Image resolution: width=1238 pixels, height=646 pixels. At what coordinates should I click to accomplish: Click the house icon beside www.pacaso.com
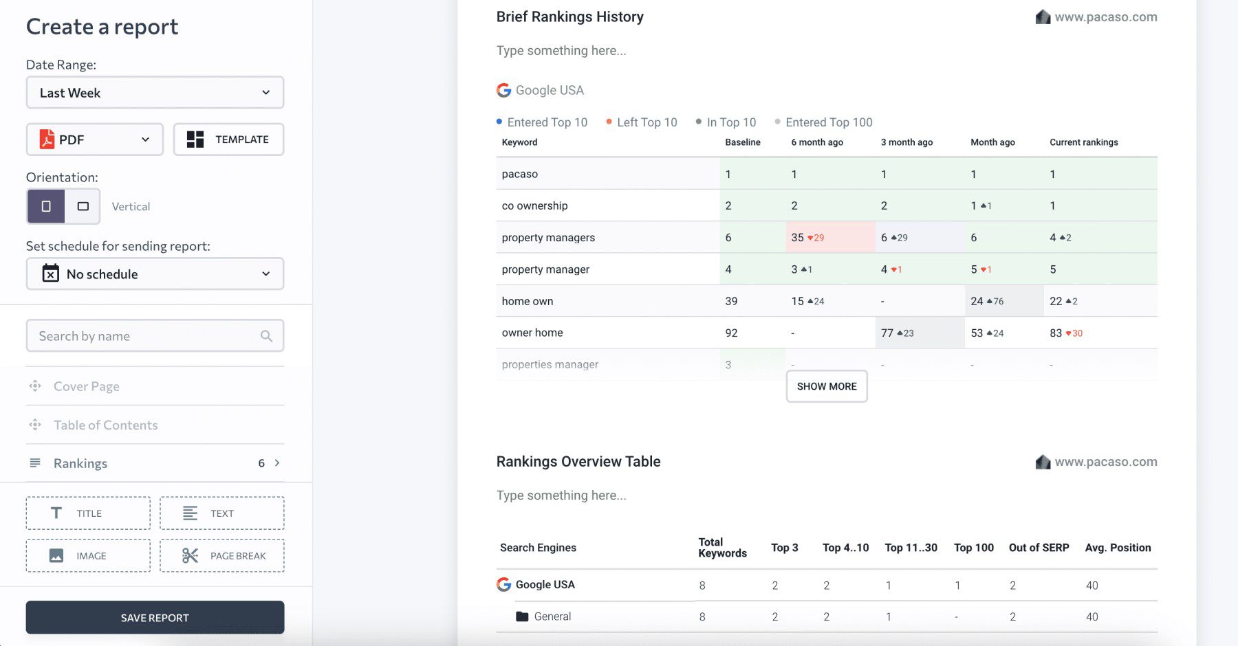(1044, 17)
